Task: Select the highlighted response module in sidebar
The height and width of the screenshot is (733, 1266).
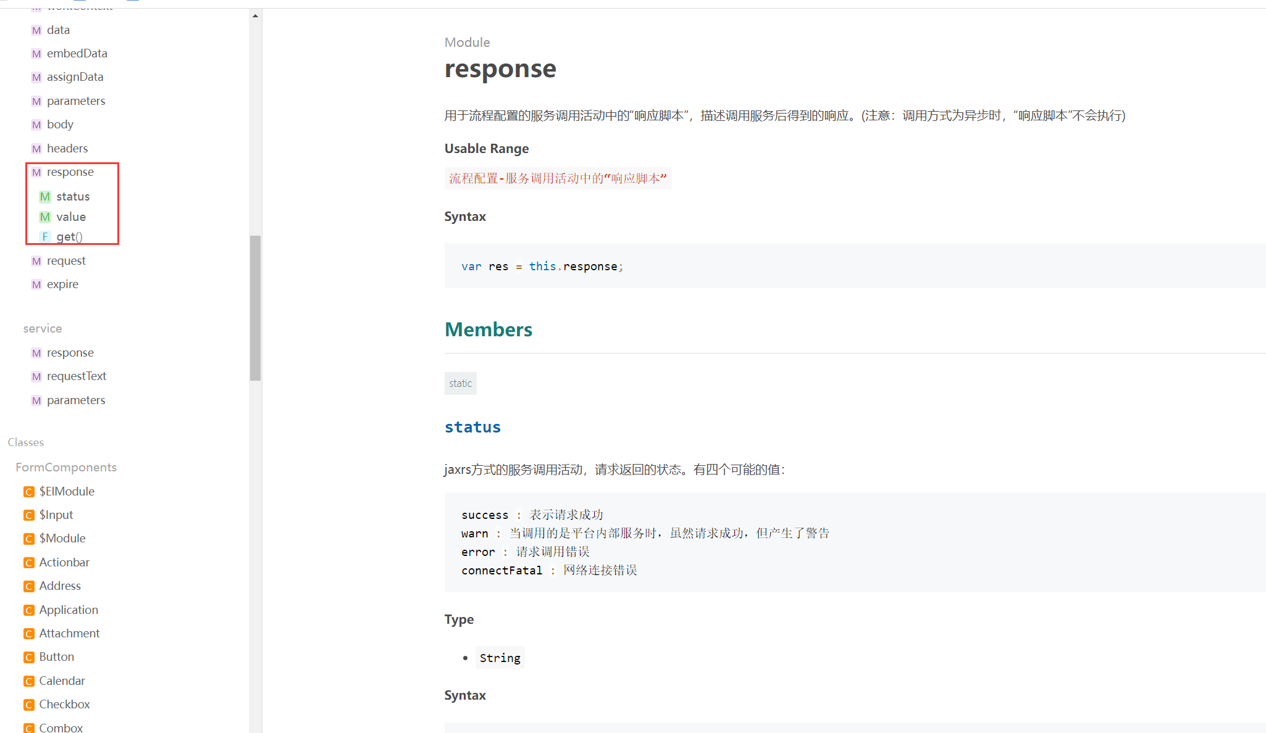Action: pos(70,172)
